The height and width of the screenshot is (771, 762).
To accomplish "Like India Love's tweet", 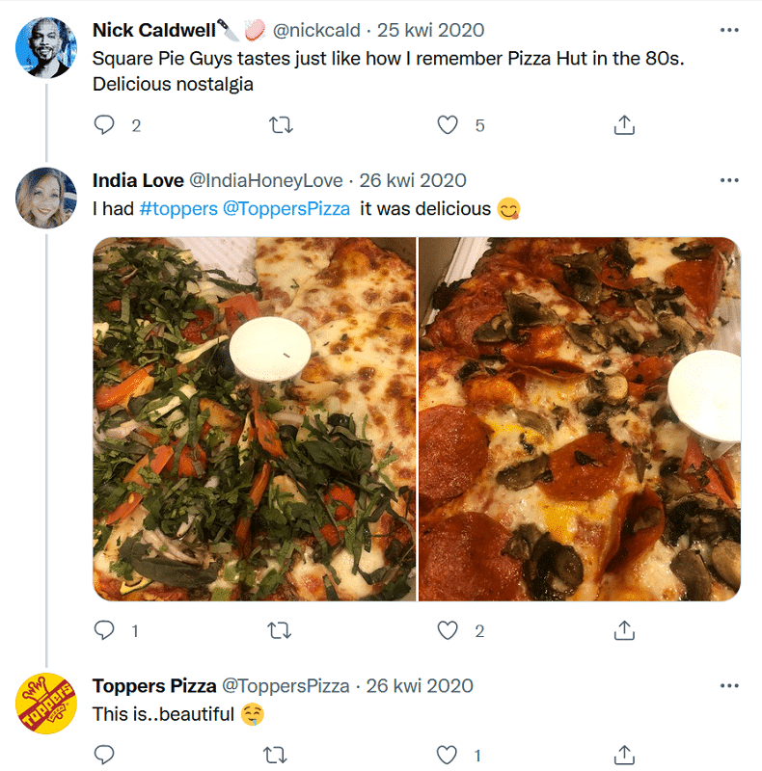I will (x=448, y=630).
